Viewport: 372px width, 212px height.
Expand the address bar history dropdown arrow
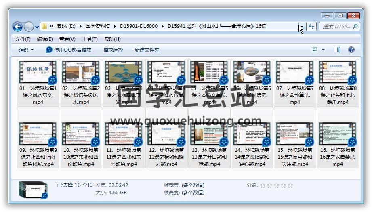coord(301,27)
